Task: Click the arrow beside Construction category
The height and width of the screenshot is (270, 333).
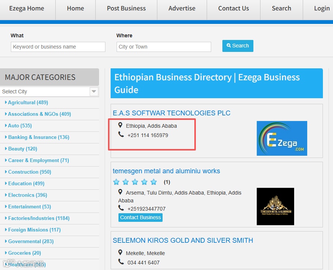Action: 6,172
